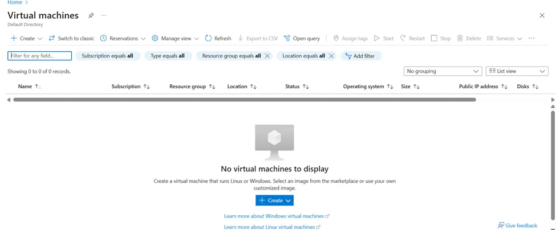Click the Start toolbar button
The height and width of the screenshot is (230, 556).
(x=384, y=38)
